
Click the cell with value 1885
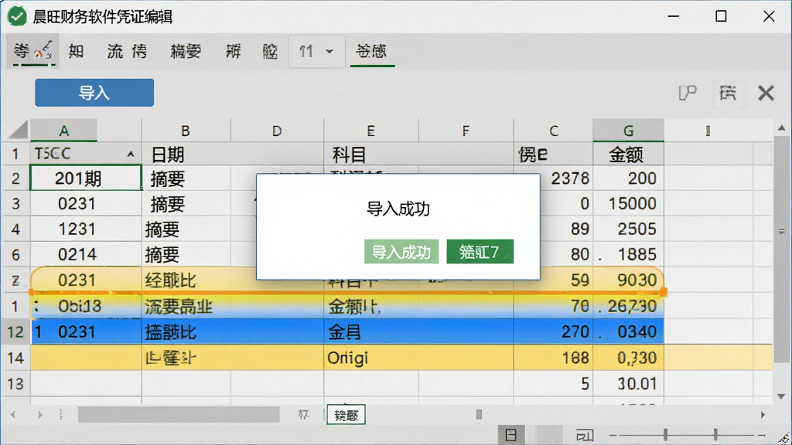point(628,254)
